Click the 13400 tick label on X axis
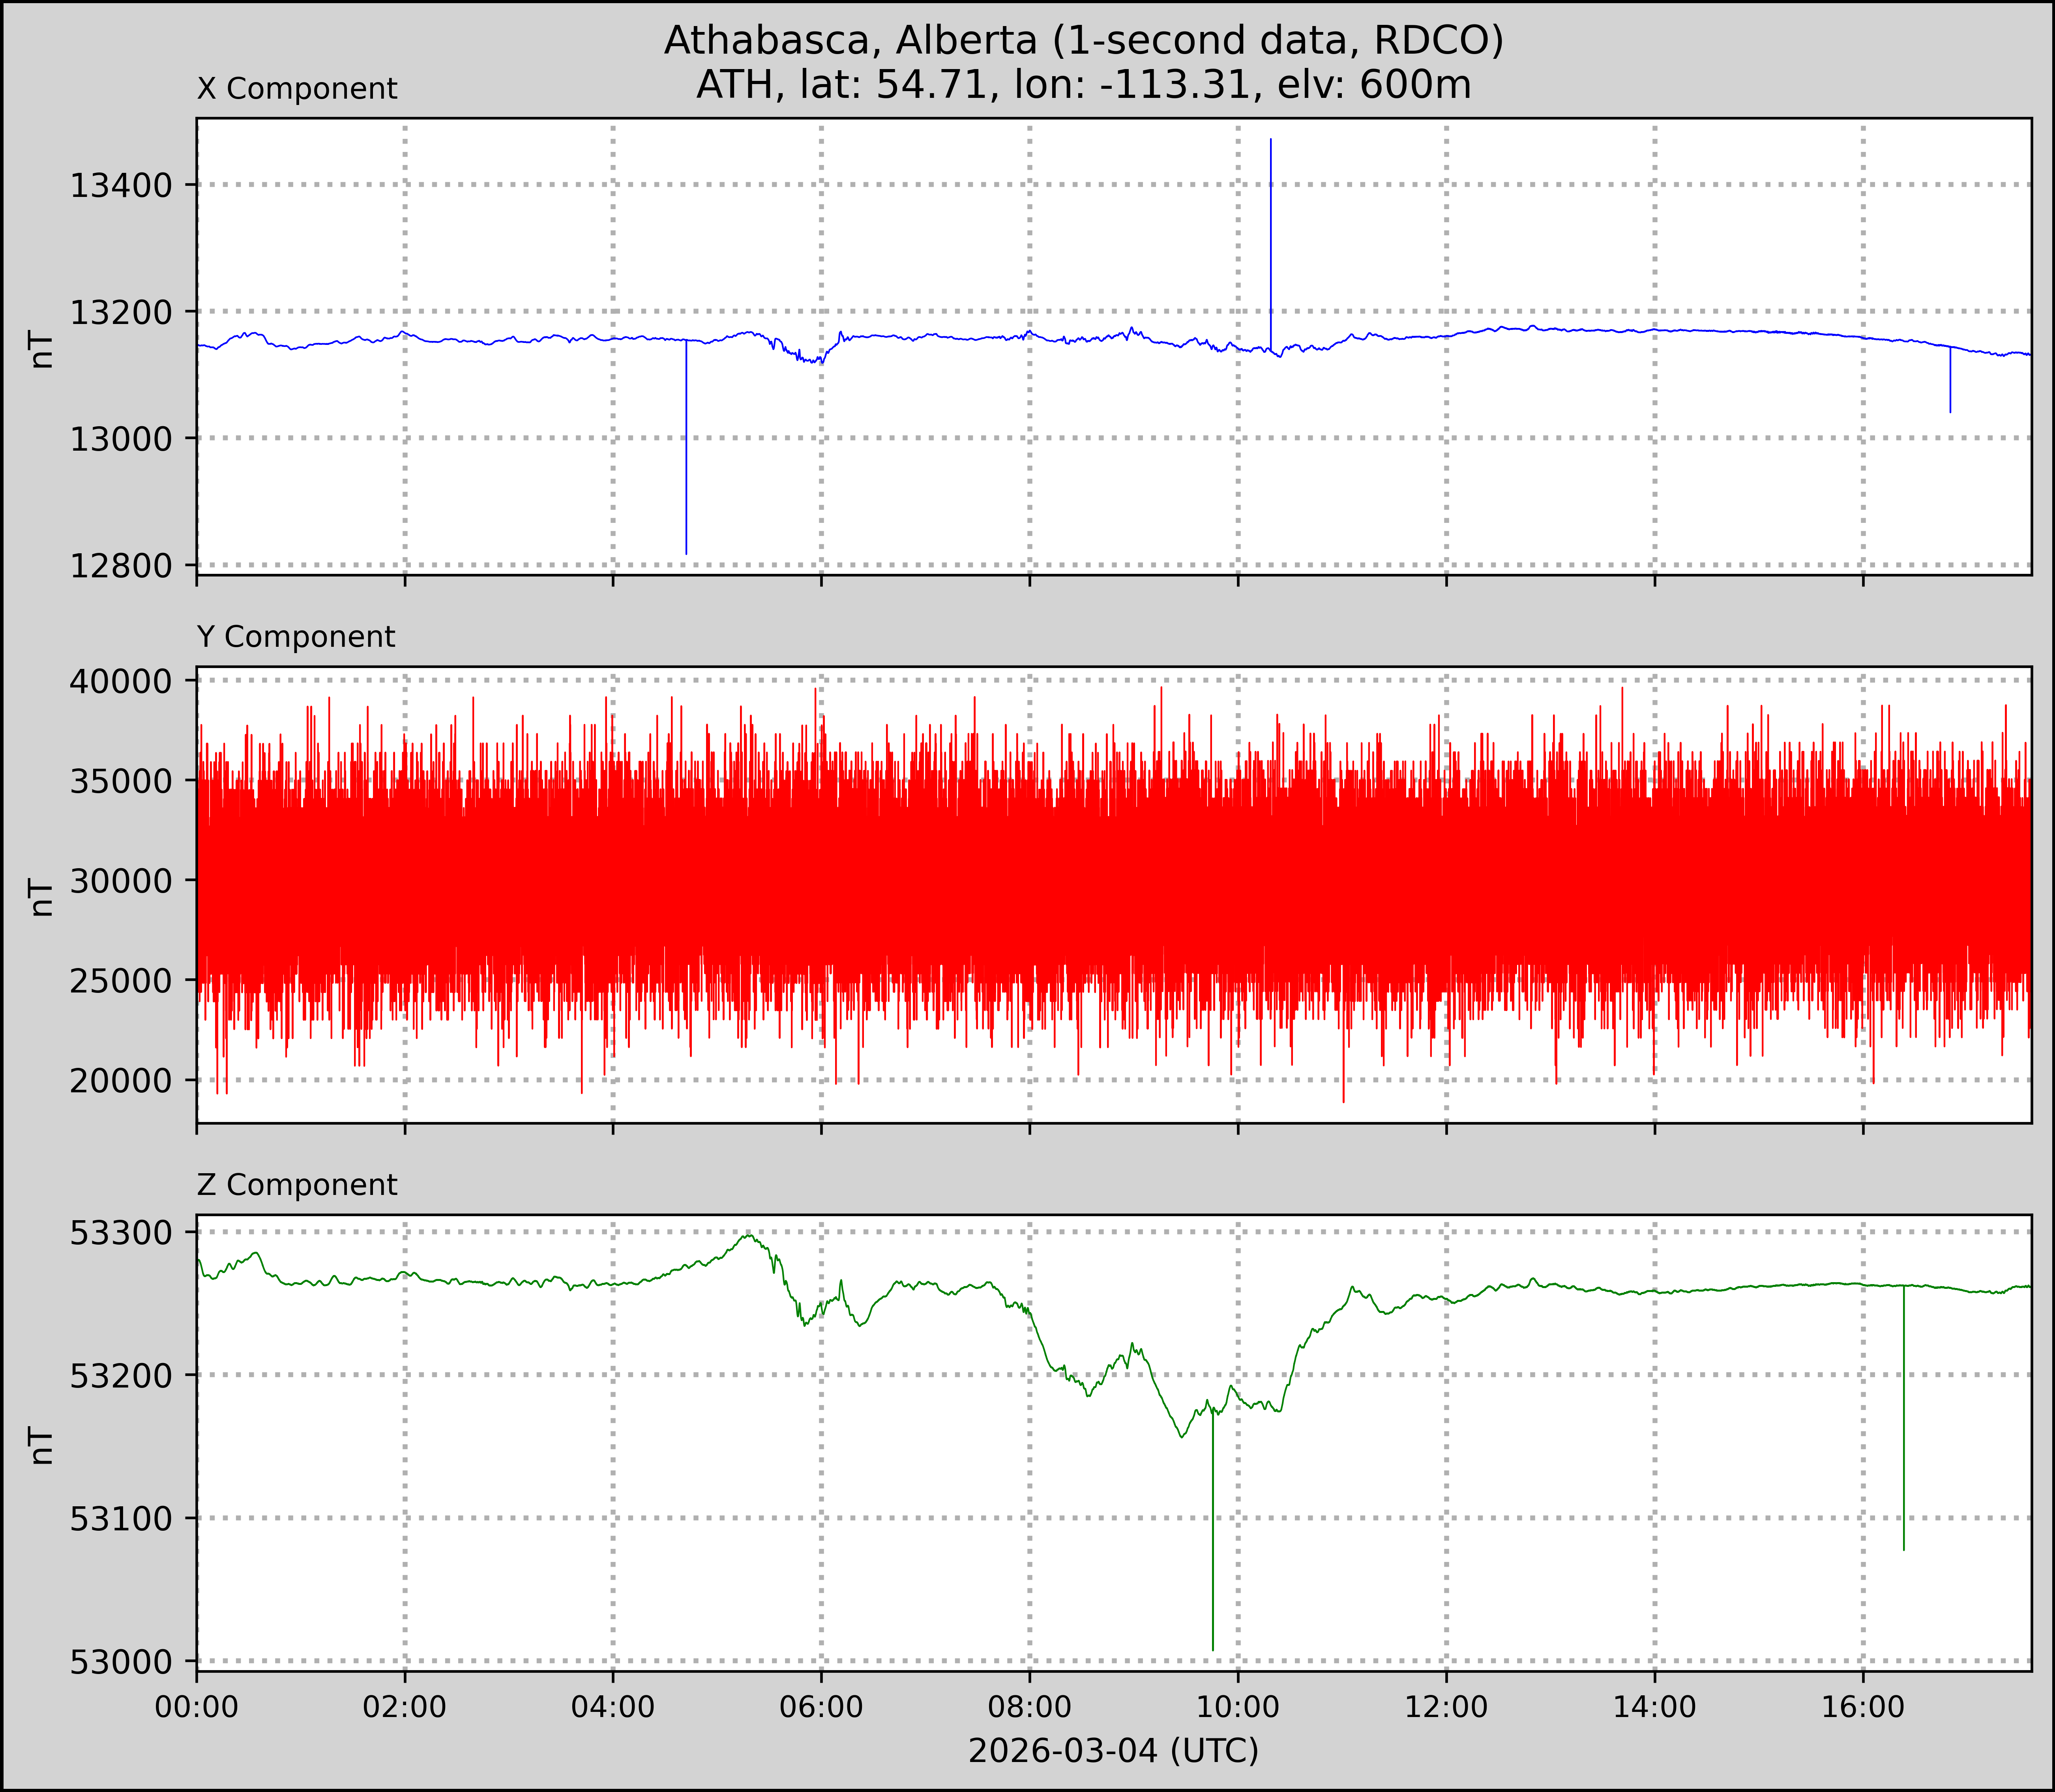The height and width of the screenshot is (1792, 2055). click(121, 185)
